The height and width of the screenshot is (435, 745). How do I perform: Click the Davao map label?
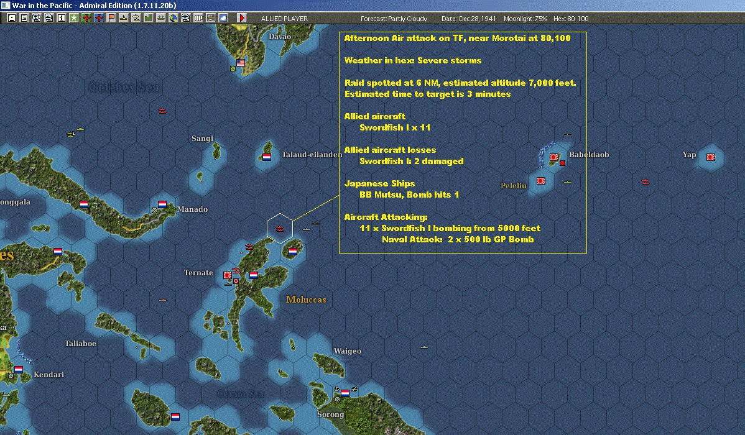click(280, 37)
